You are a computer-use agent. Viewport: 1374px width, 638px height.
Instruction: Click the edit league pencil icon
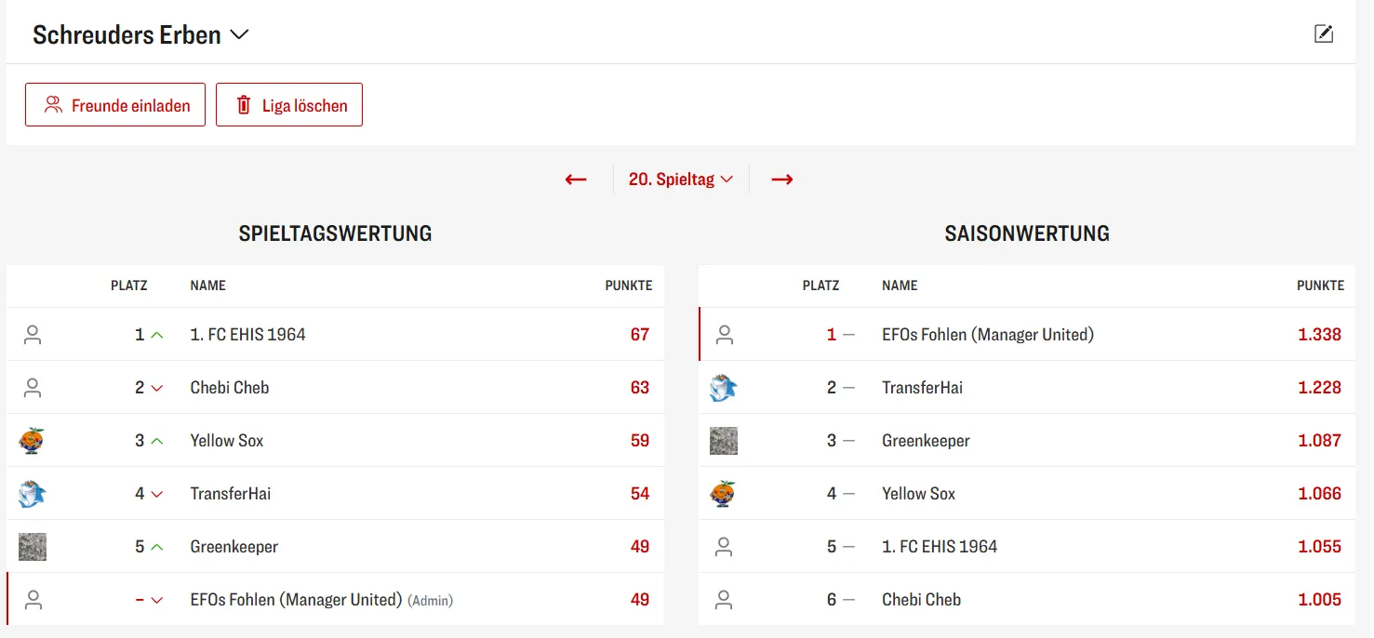point(1323,34)
